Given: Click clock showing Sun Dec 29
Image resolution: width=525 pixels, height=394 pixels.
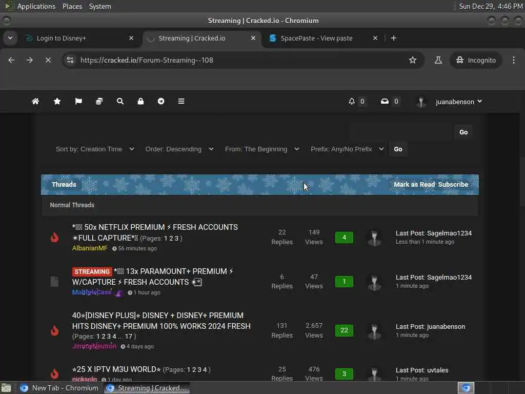Looking at the screenshot, I should click(490, 6).
